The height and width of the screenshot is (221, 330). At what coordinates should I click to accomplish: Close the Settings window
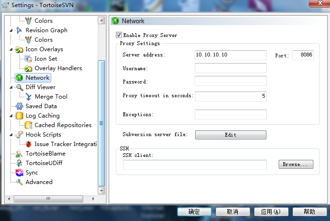pyautogui.click(x=320, y=3)
